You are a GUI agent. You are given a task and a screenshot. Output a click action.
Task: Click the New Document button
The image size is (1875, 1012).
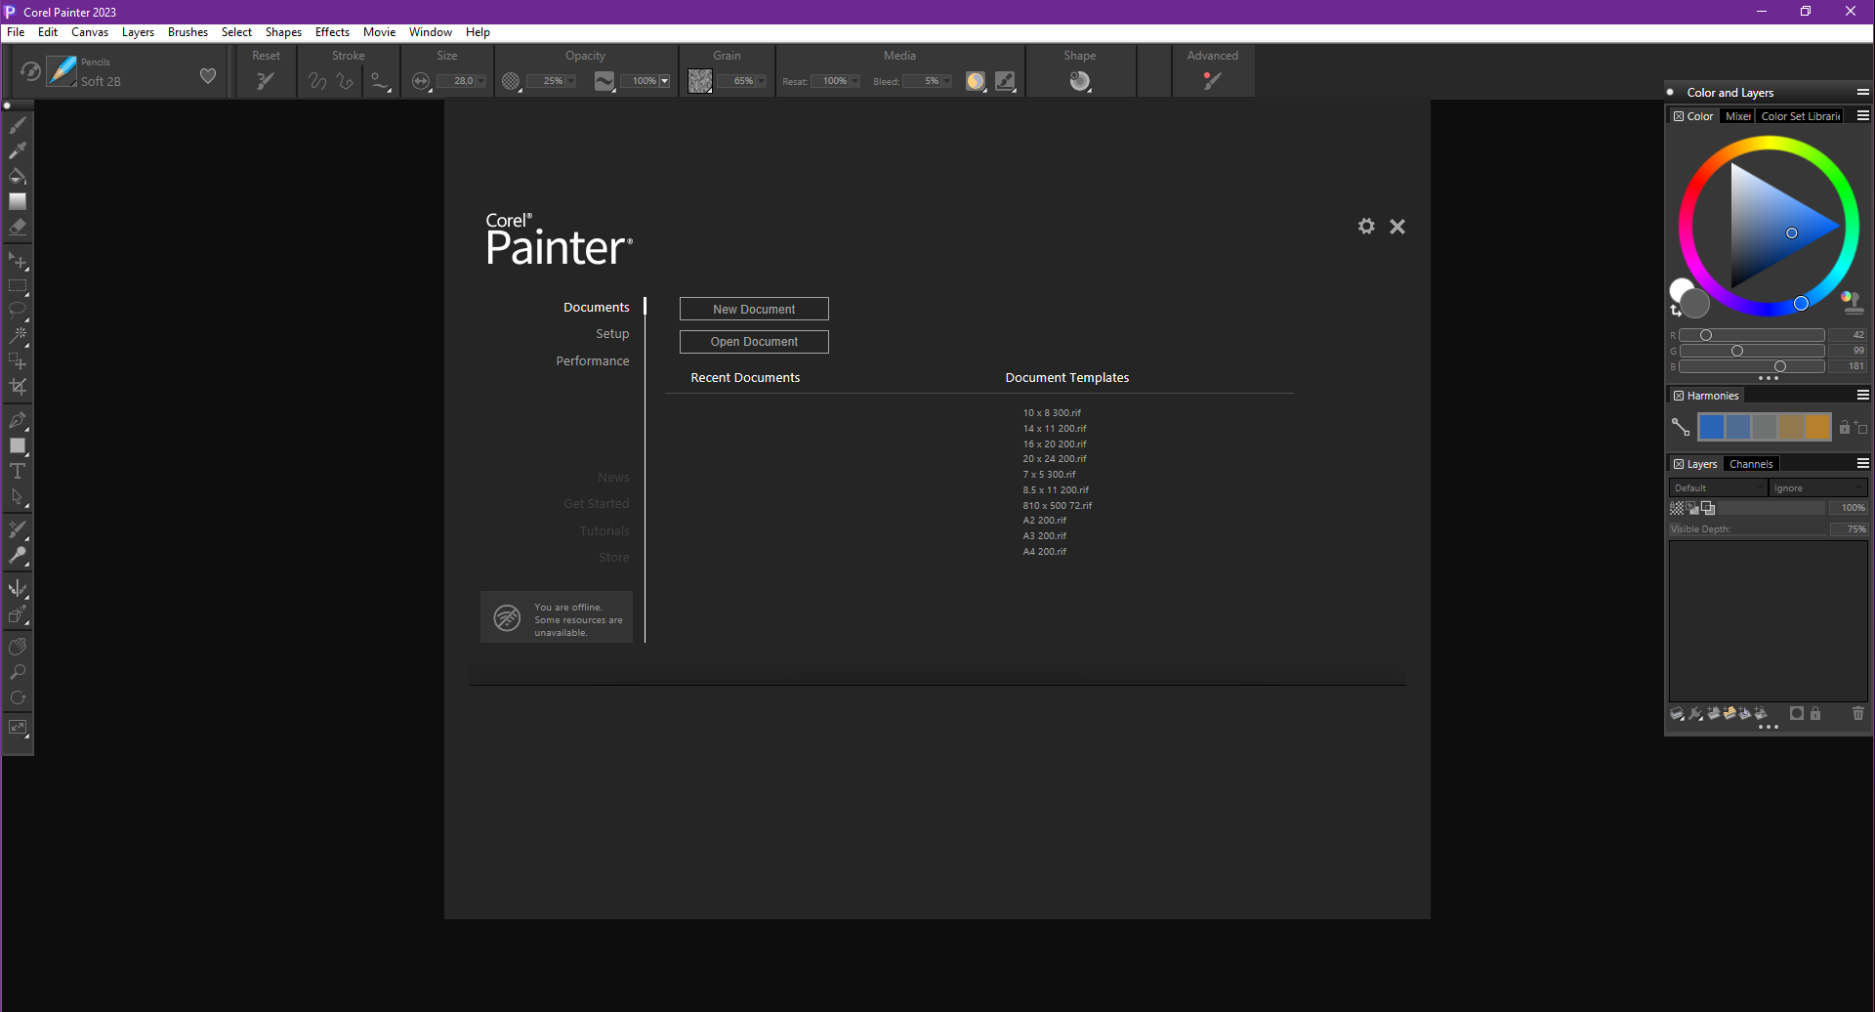click(x=754, y=309)
